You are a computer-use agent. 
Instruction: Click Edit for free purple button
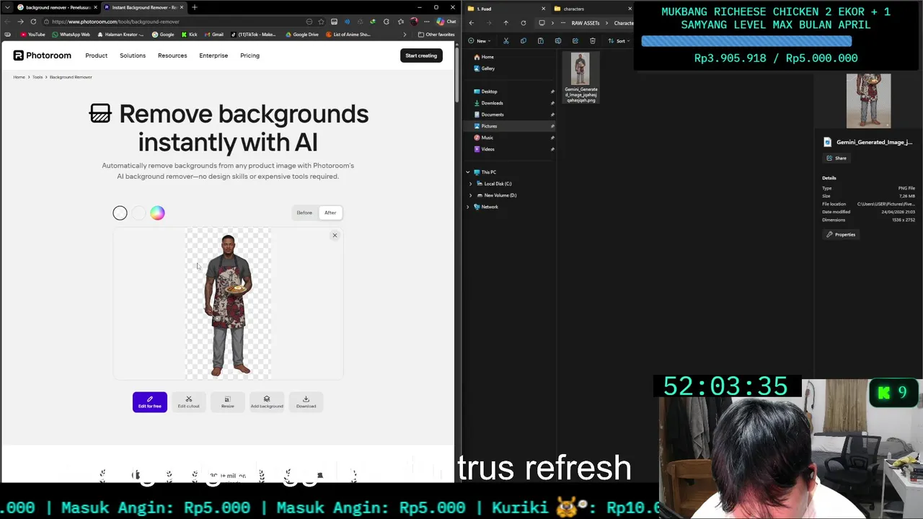(149, 402)
